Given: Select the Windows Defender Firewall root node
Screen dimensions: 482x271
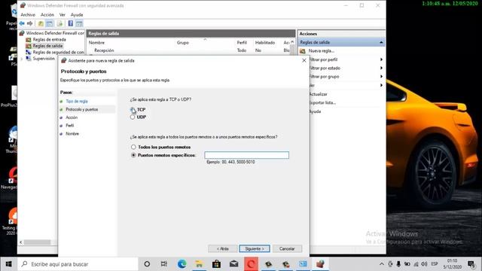Looking at the screenshot, I should (x=55, y=33).
